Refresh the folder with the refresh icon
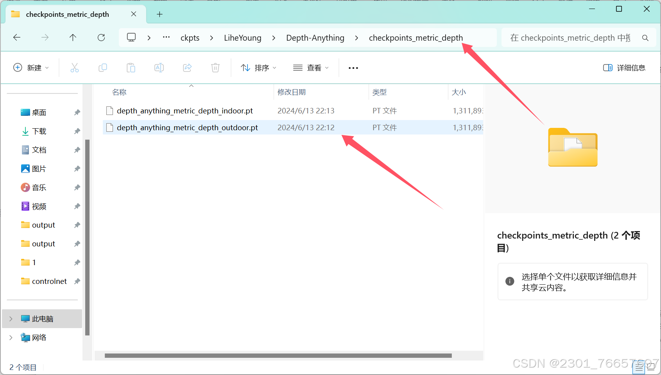 101,37
